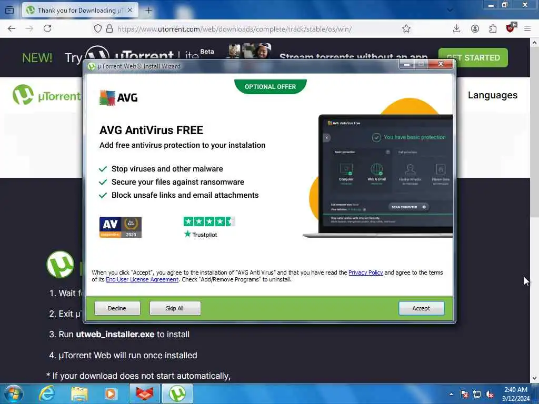Click the 'Run utweb_installer.exe to install' step
The image size is (539, 404).
click(x=119, y=334)
